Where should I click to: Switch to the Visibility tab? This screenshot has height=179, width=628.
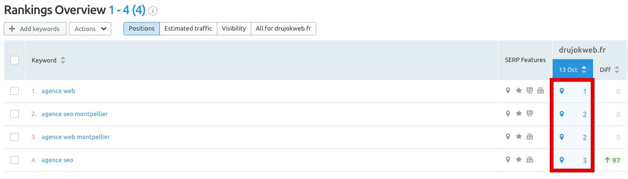234,28
